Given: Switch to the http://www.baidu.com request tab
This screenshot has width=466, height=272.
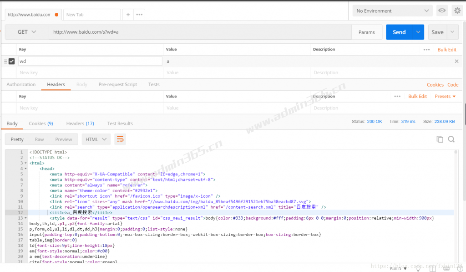Looking at the screenshot, I should coord(33,15).
